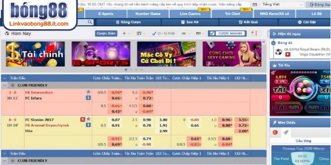This screenshot has height=165, width=331.
Task: Switch to the Number Game tab
Action: [x=148, y=14]
